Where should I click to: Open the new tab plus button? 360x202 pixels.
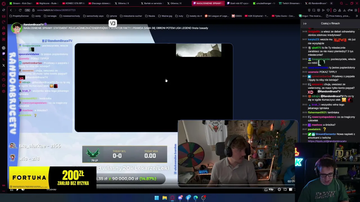coord(331,3)
